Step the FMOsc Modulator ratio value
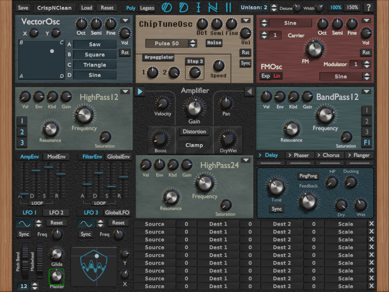 (367, 65)
